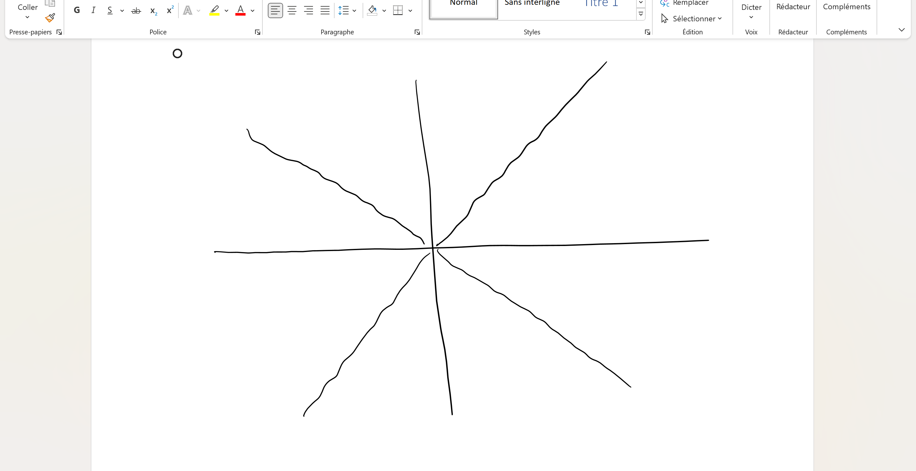Click the shading paint bucket icon
Image resolution: width=916 pixels, height=471 pixels.
pyautogui.click(x=372, y=10)
